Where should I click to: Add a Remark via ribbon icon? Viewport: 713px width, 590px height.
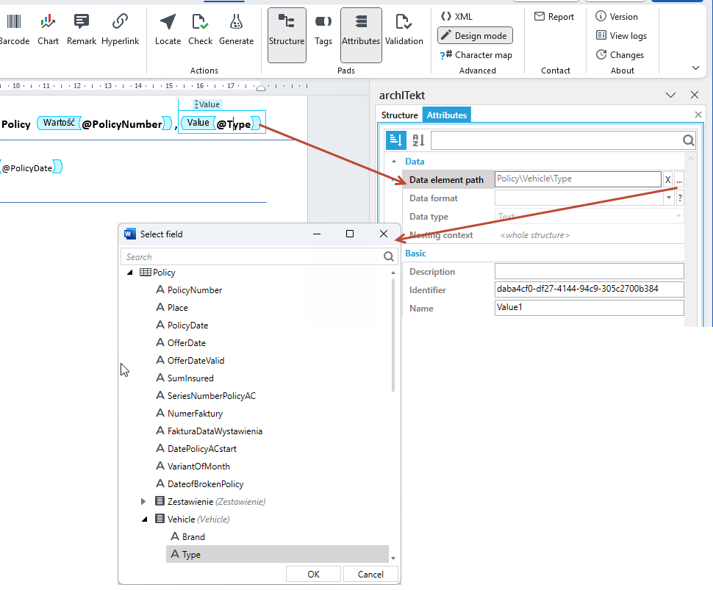(82, 30)
